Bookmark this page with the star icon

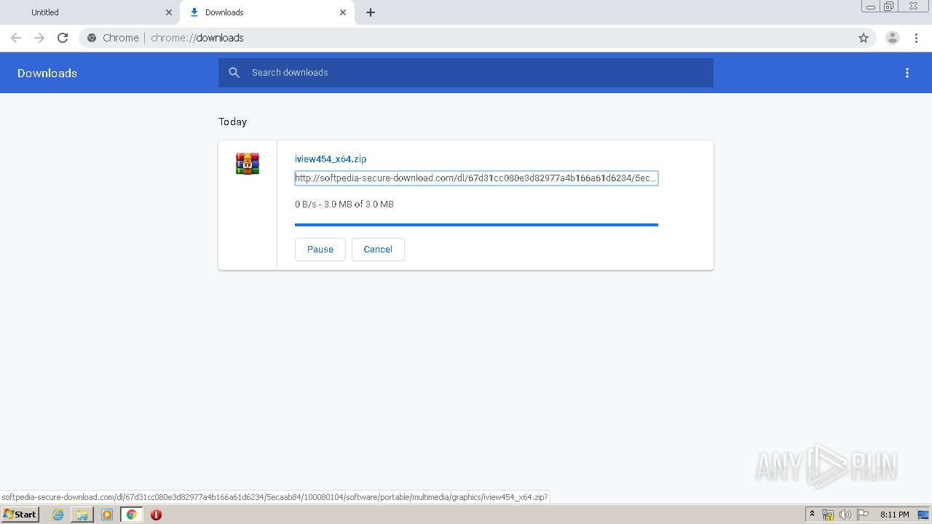864,38
